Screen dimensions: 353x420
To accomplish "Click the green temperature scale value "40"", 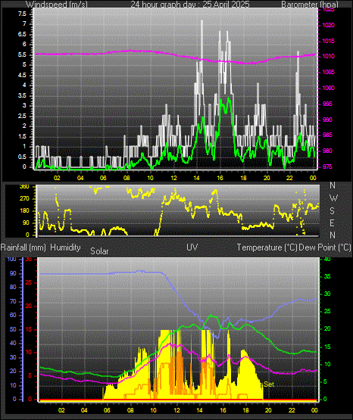I will [x=327, y=259].
